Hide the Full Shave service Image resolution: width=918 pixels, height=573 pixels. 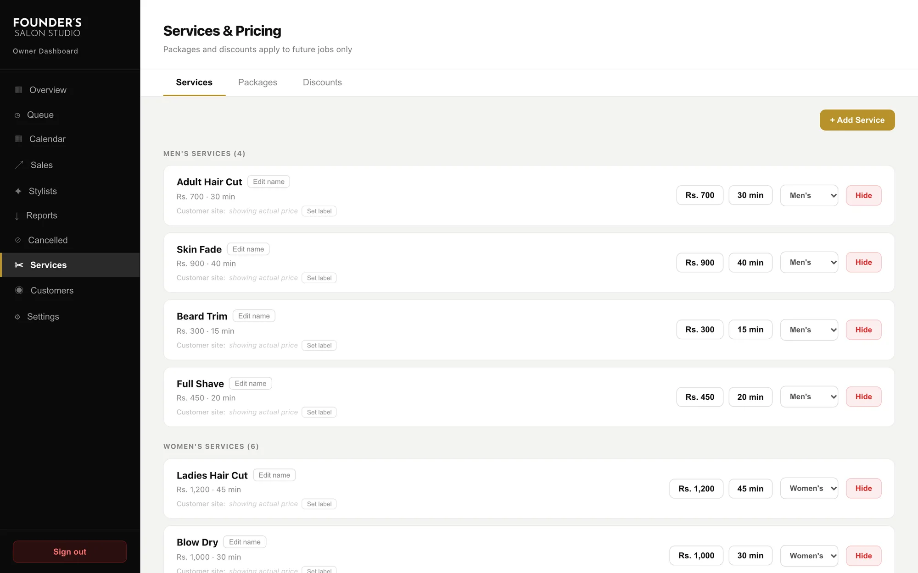(x=863, y=397)
